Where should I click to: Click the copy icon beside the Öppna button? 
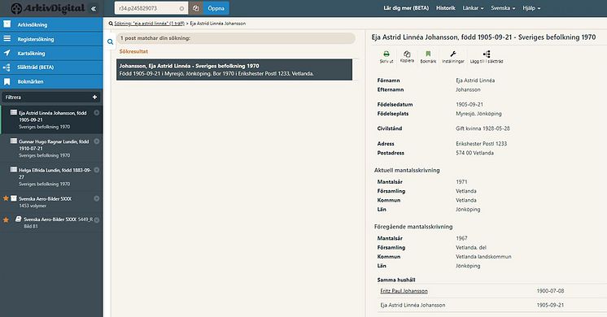pos(196,8)
